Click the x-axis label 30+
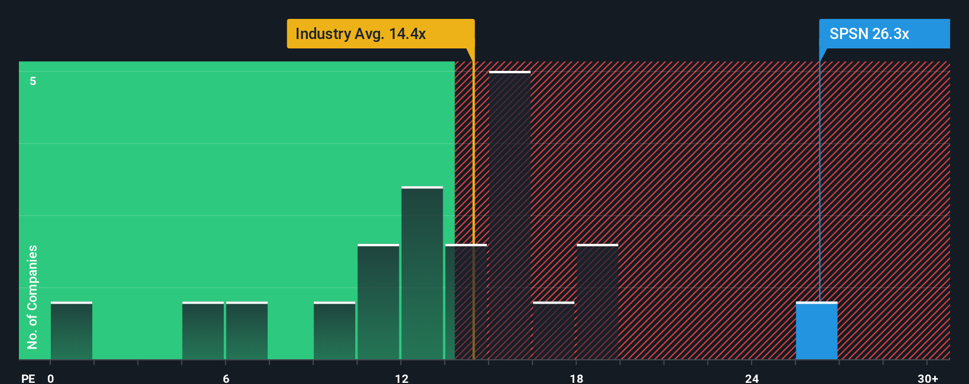 pyautogui.click(x=928, y=378)
